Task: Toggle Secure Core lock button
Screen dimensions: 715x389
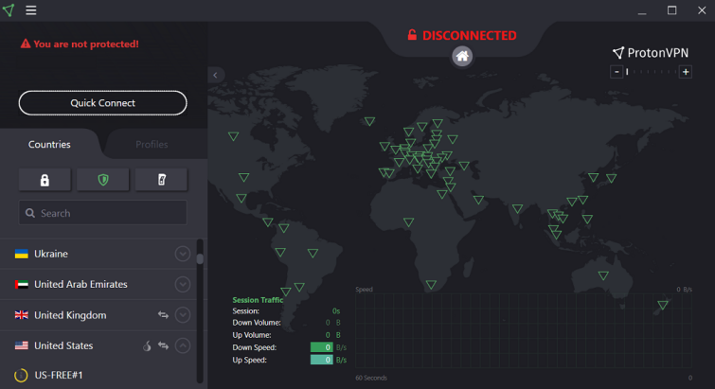Action: (45, 180)
